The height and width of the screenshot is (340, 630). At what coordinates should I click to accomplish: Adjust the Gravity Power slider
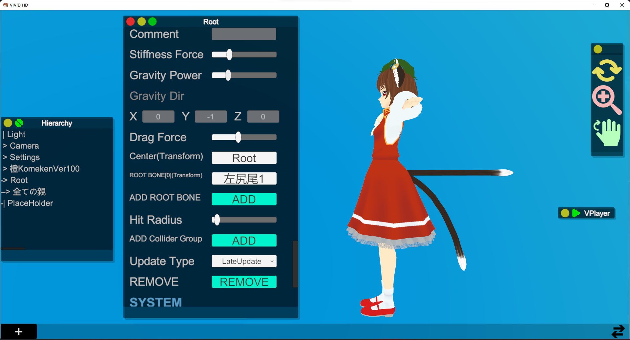[x=244, y=75]
